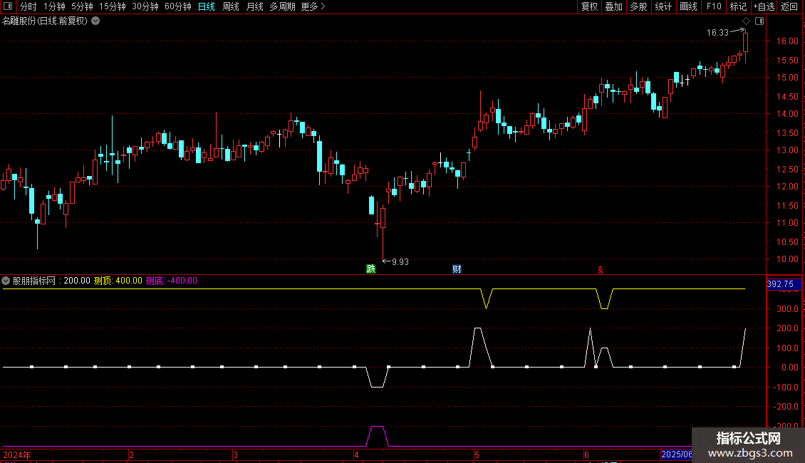Click the diamond icon at chart top-right
The image size is (805, 463).
pos(746,21)
